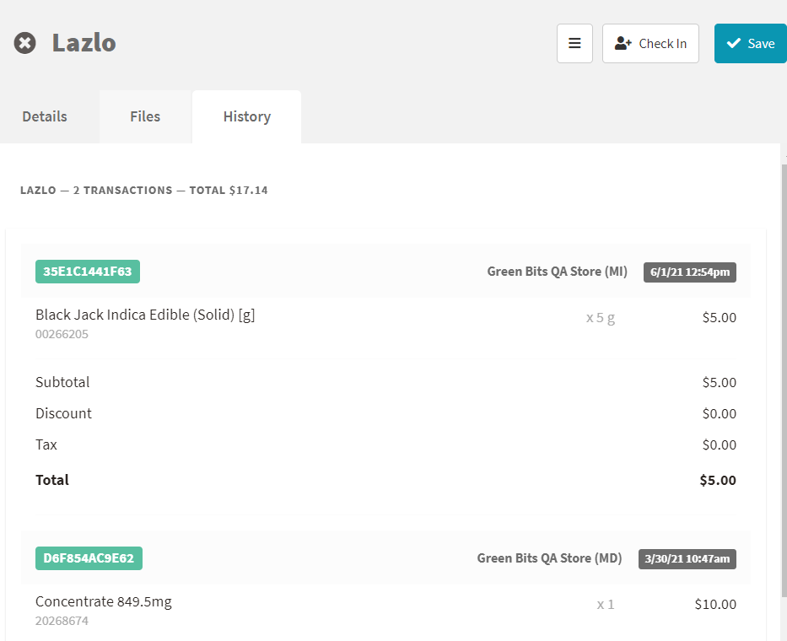Close the Lazlo customer panel
The width and height of the screenshot is (787, 641).
(24, 43)
